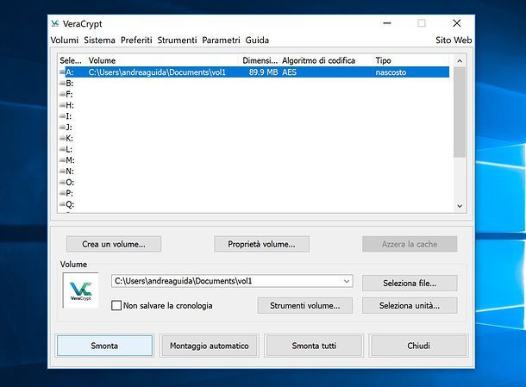This screenshot has height=387, width=526.
Task: Click the drive icon for I:
Action: tap(62, 116)
